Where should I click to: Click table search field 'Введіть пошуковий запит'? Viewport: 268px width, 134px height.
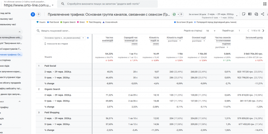55,31
